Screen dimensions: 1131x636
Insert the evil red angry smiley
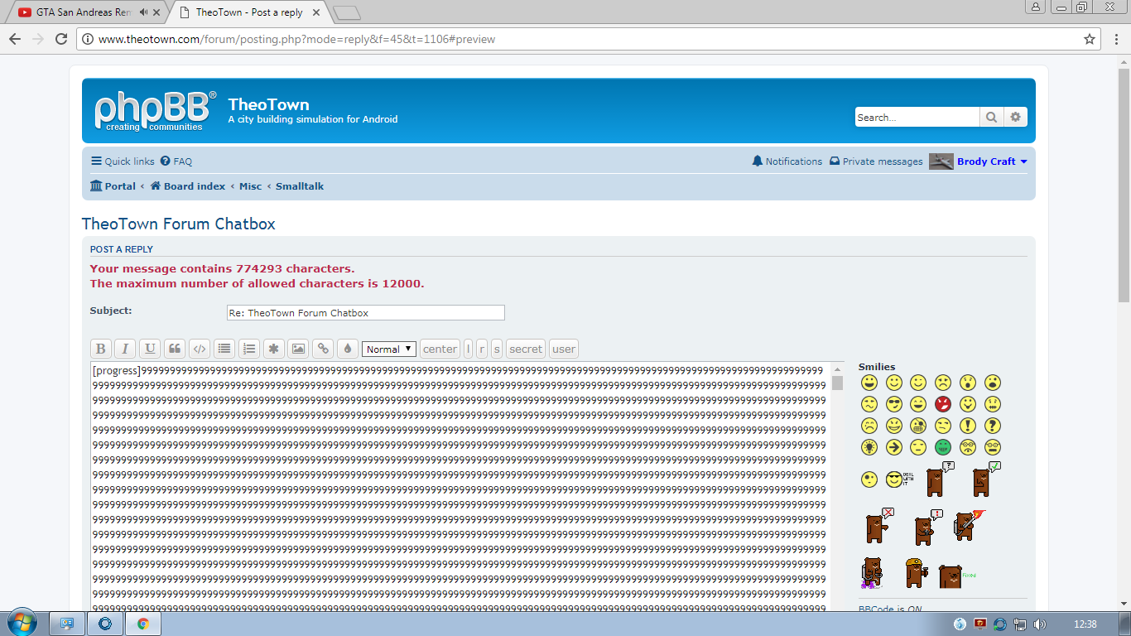click(942, 404)
